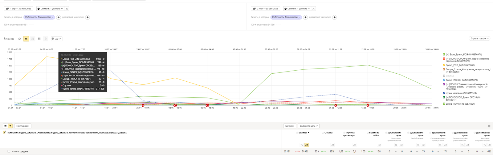The image size is (493, 155).
Task: Expand the 'Выберите цель' dropdown
Action: [308, 126]
